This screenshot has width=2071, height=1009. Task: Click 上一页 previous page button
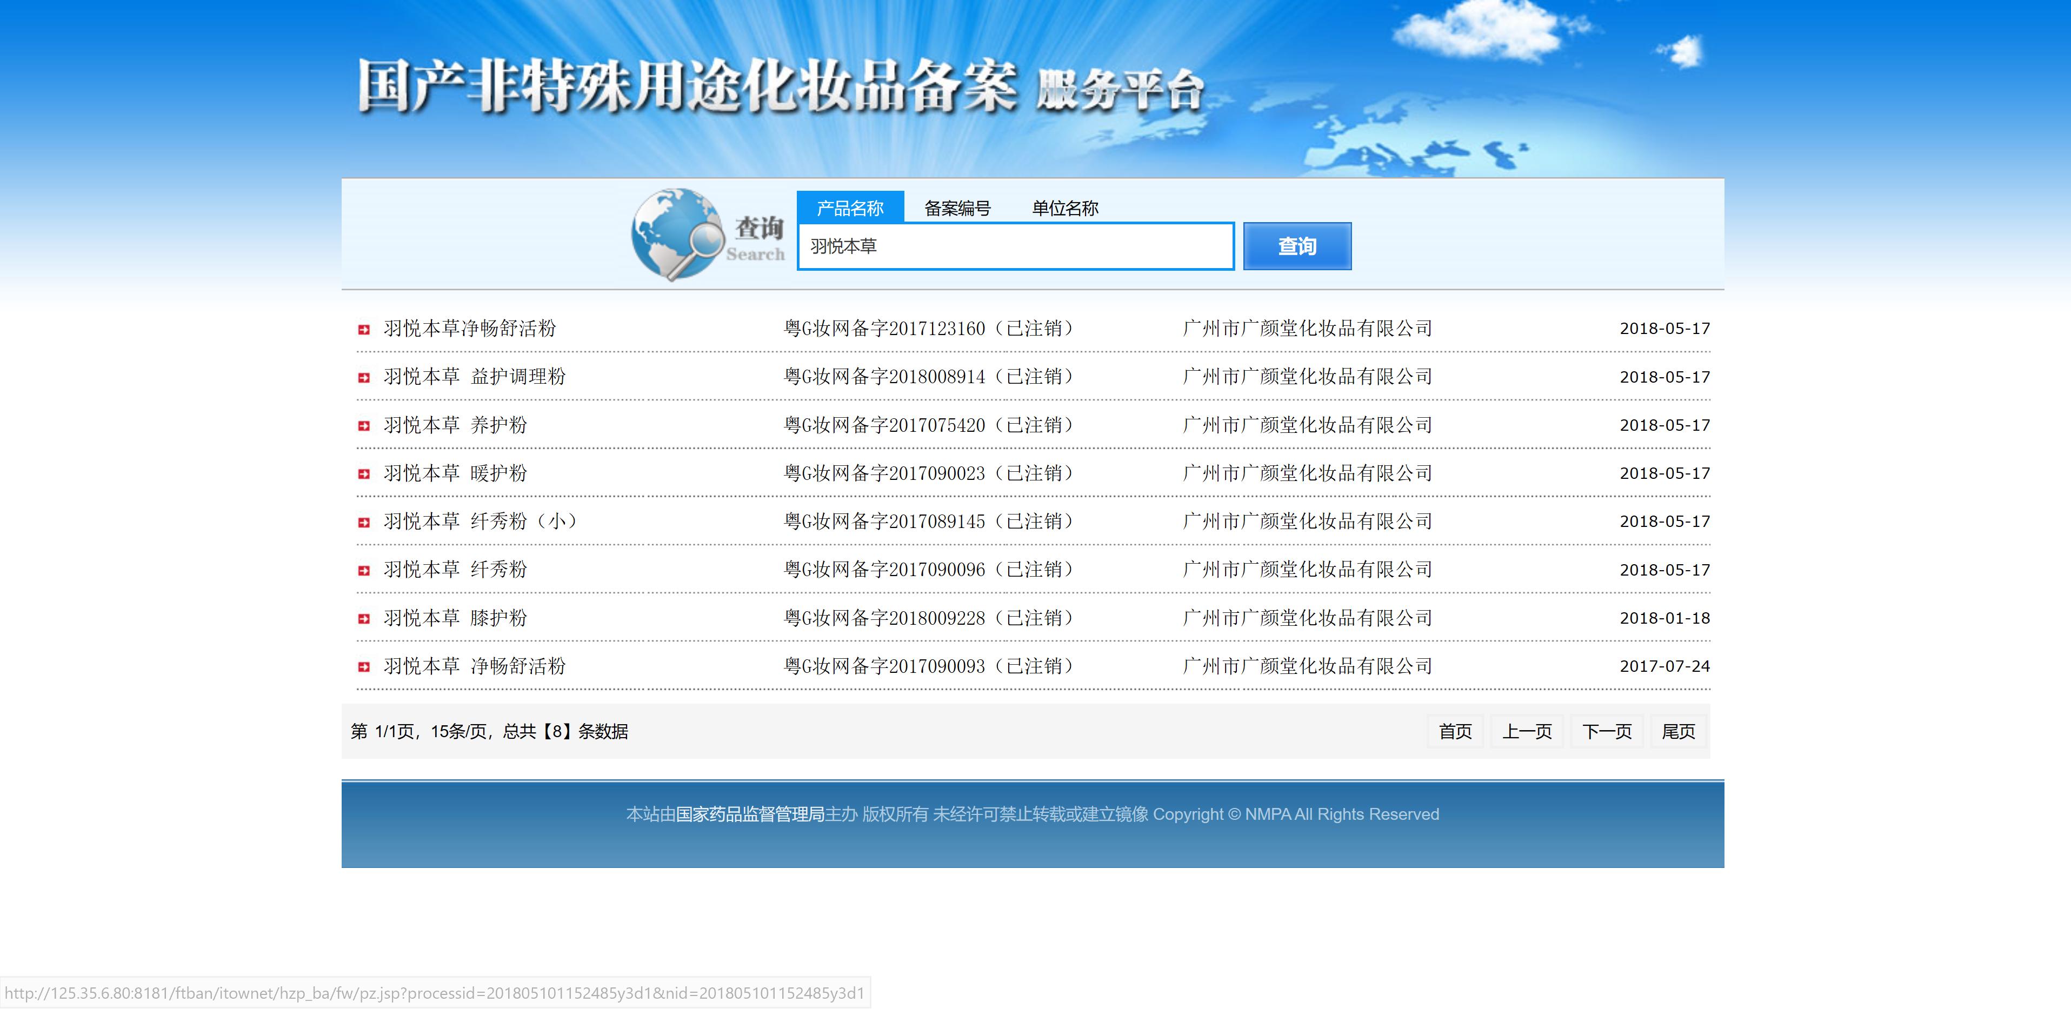(1526, 731)
